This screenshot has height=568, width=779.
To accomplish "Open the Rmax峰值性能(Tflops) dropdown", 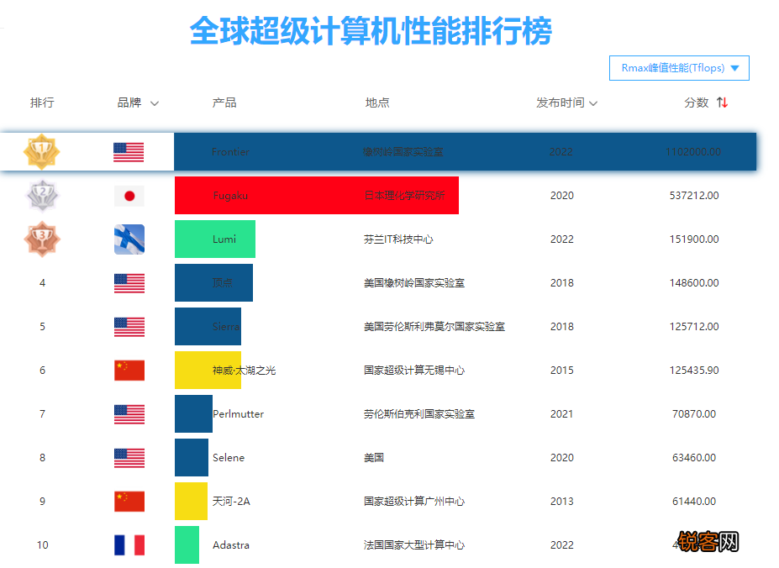I will pyautogui.click(x=679, y=67).
